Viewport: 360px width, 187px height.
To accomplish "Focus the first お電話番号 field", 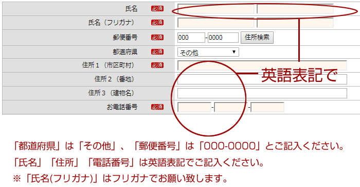I will [194, 107].
